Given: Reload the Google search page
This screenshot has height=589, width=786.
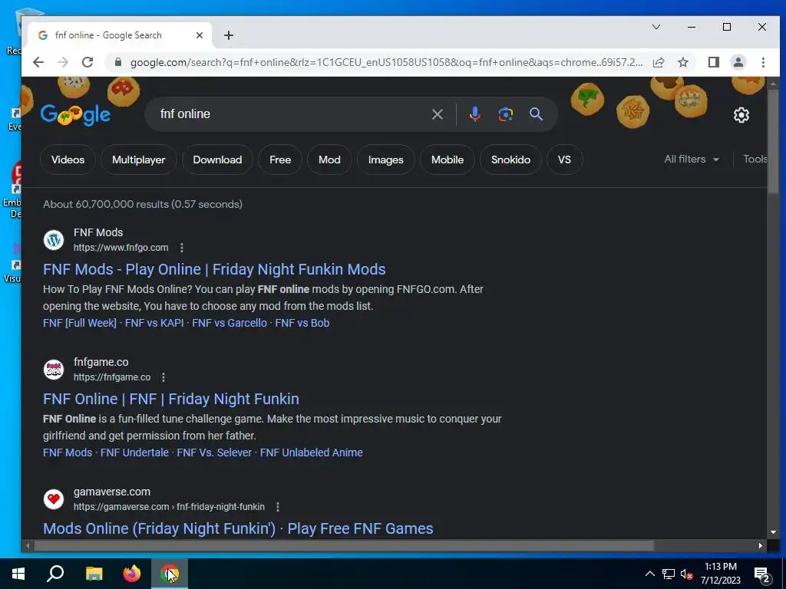Looking at the screenshot, I should click(88, 62).
